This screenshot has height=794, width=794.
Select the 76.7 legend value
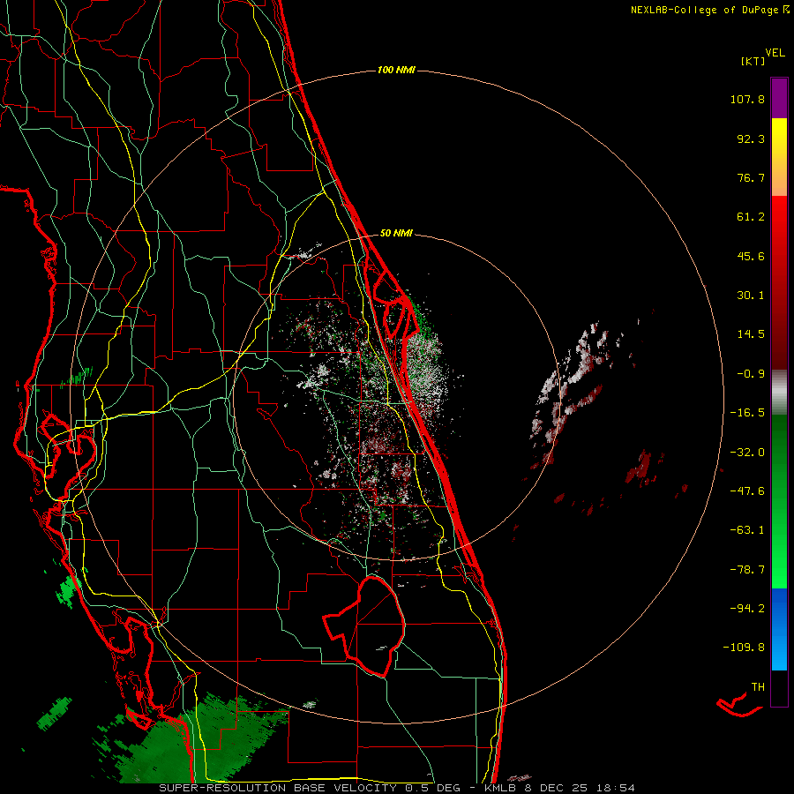click(751, 177)
